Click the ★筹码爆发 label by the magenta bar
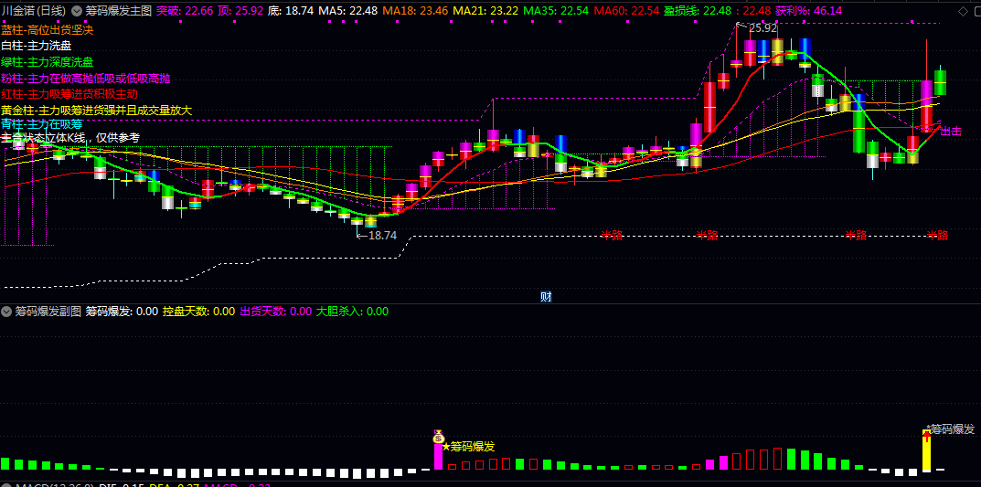Viewport: 981px width, 487px height. click(x=469, y=447)
